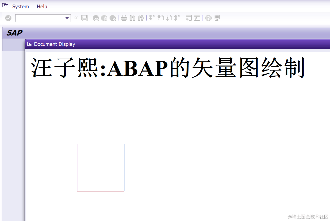Open the Help menu

pos(42,7)
